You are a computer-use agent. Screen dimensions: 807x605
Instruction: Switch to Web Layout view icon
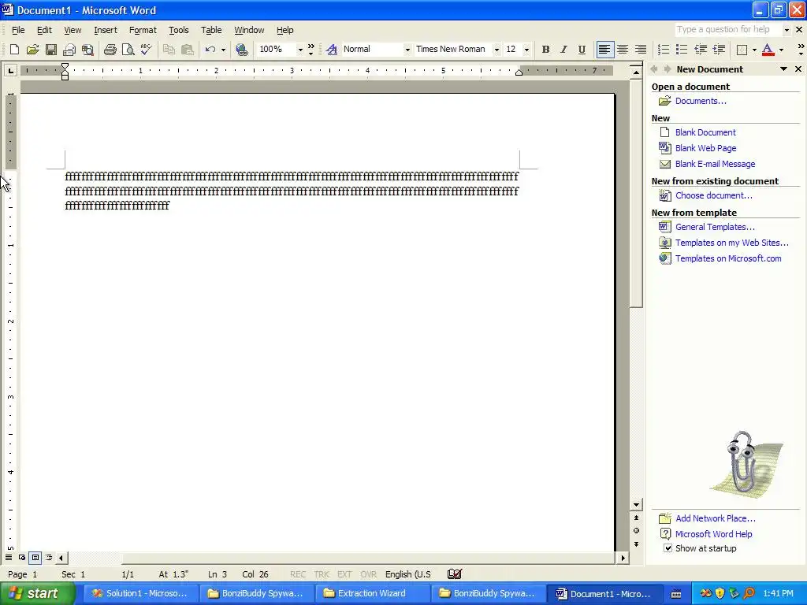tap(21, 558)
